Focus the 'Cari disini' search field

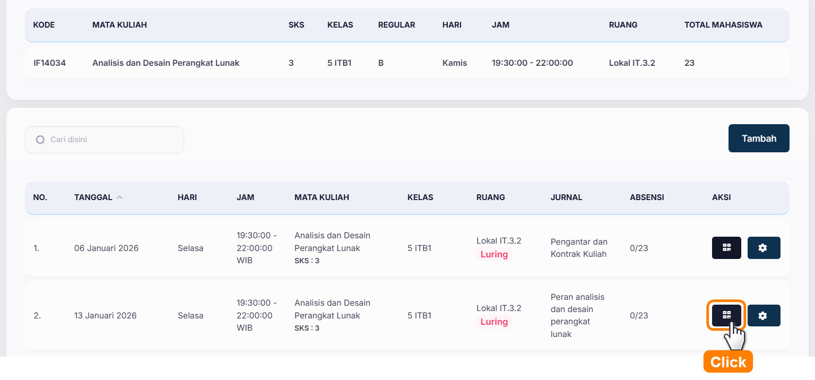coord(111,140)
